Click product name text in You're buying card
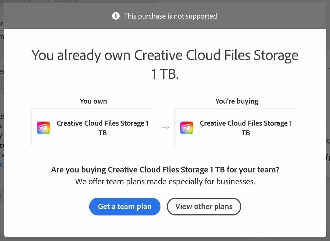330x241 pixels. tap(246, 128)
